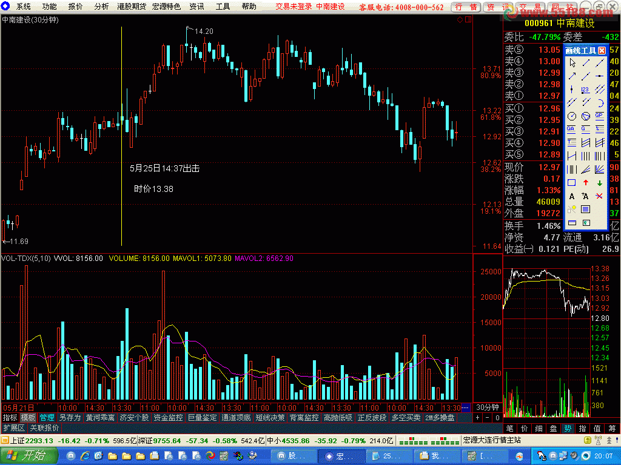Click the taskbar clock showing 20:07
Image resolution: width=621 pixels, height=465 pixels.
coord(603,457)
